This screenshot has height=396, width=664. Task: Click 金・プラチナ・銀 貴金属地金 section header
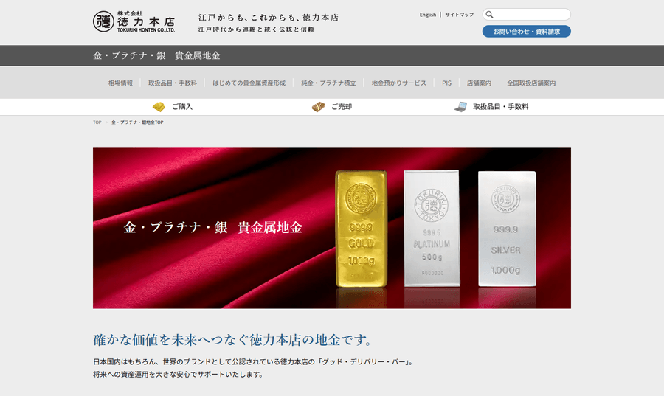click(156, 55)
